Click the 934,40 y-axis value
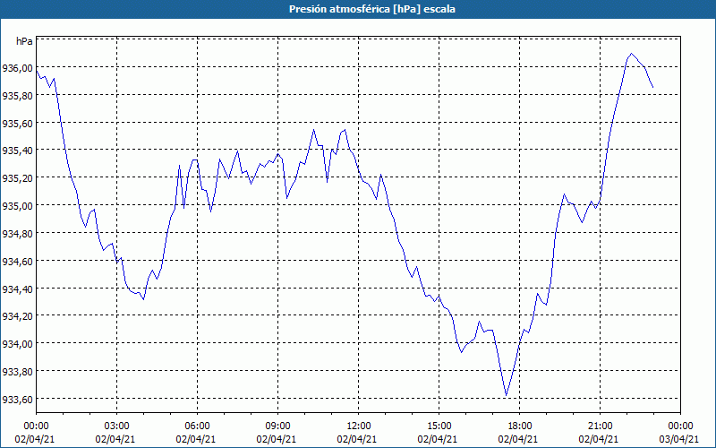Image resolution: width=716 pixels, height=448 pixels. coord(17,289)
